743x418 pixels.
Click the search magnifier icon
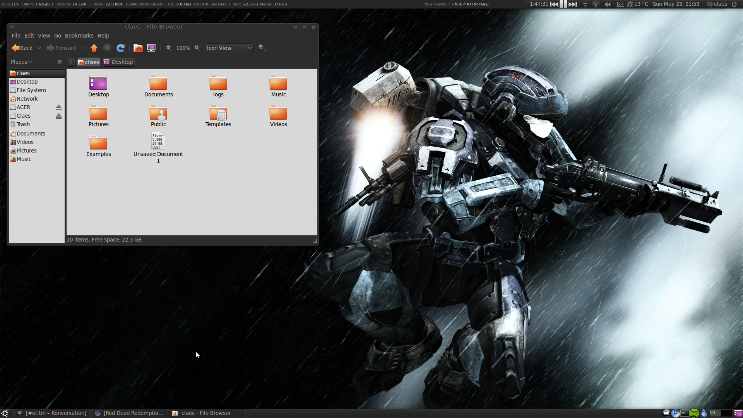coord(262,48)
